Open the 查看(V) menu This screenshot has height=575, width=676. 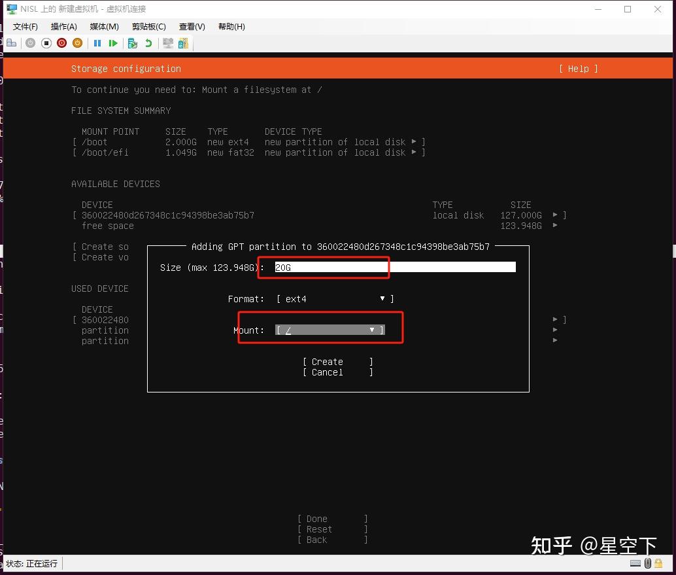tap(192, 27)
